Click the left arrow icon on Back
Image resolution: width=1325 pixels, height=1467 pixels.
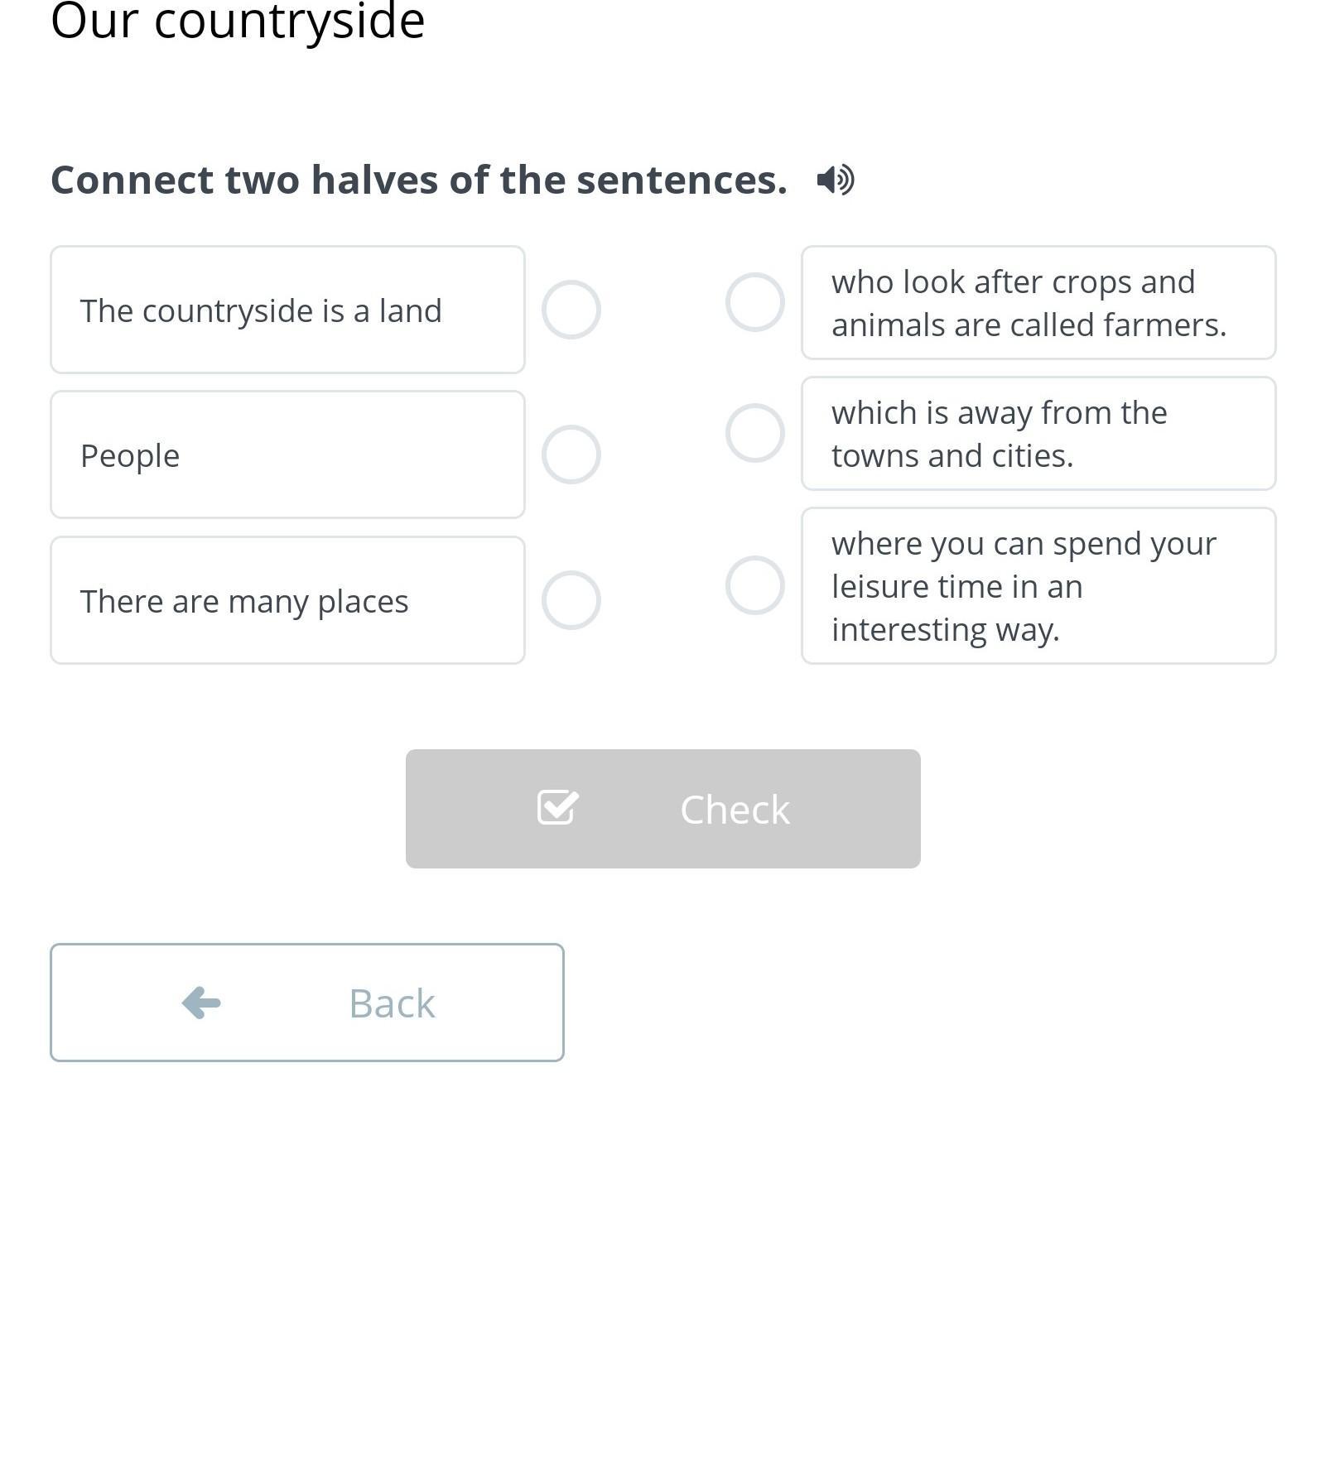point(201,1003)
